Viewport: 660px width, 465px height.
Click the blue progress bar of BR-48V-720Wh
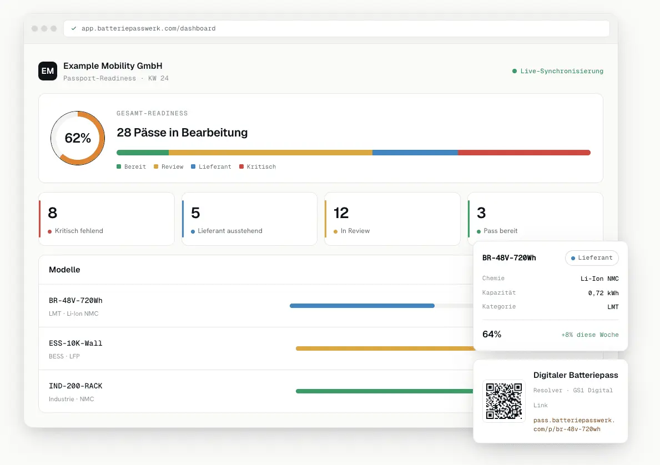(x=362, y=306)
